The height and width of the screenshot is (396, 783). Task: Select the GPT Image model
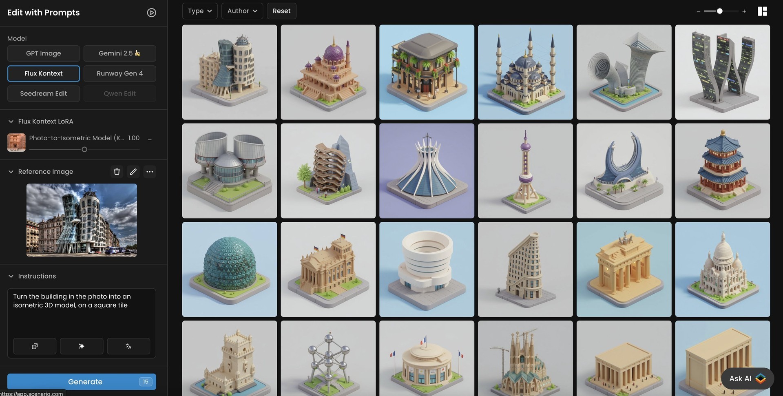[x=43, y=53]
